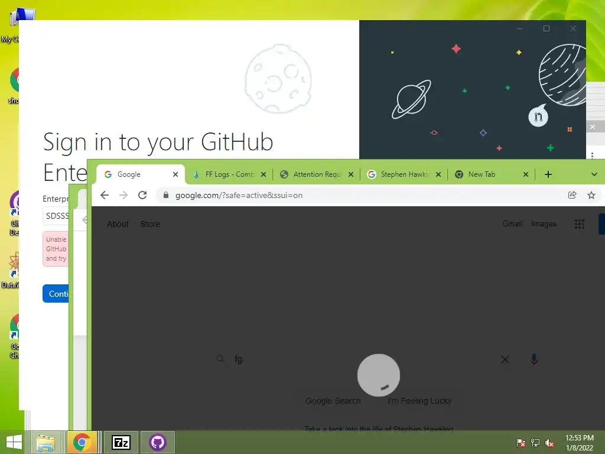Share this page icon in address bar

(572, 195)
